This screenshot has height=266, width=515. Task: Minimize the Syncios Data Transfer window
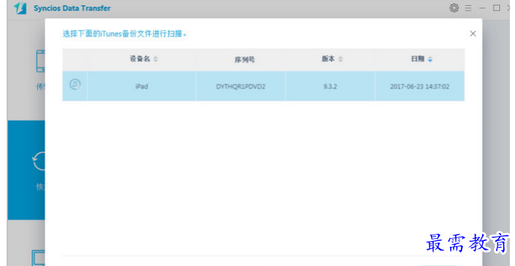[x=482, y=8]
